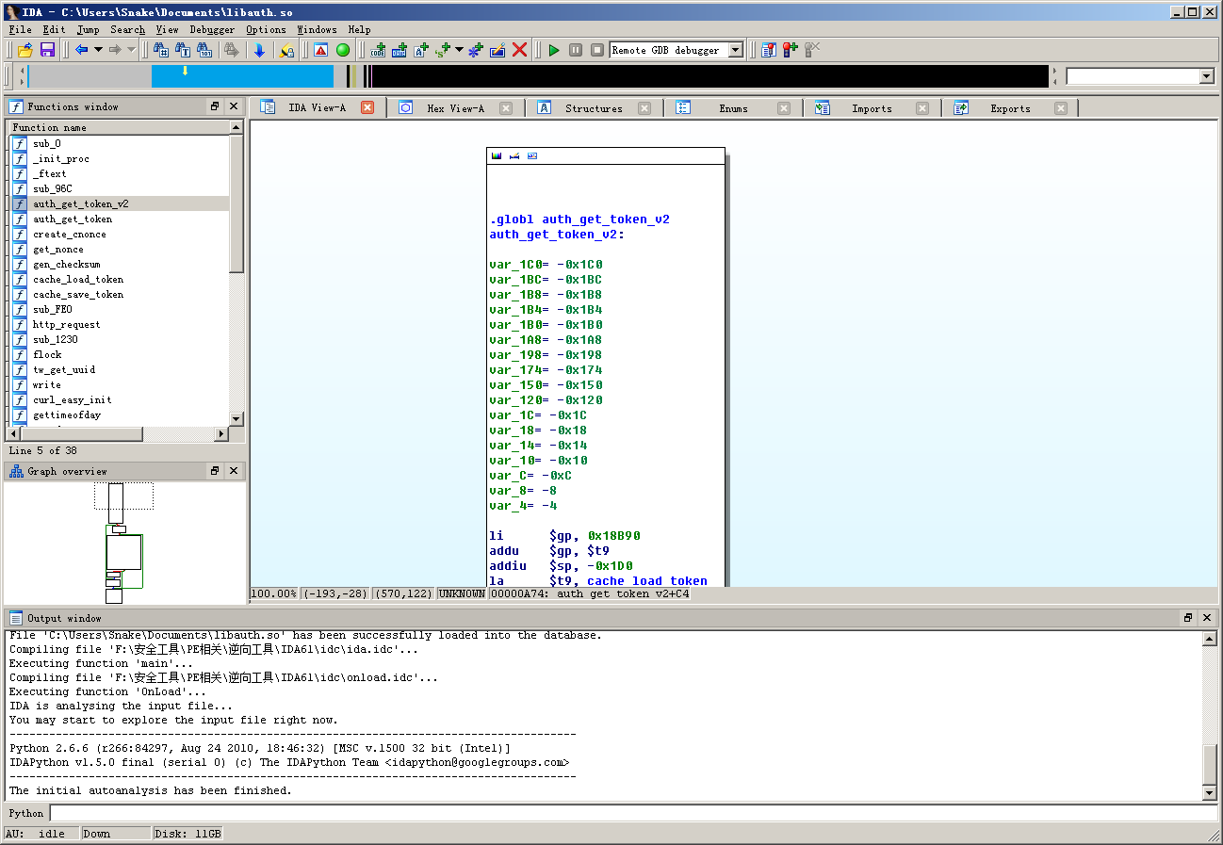Select cache_load_token in the functions list
This screenshot has width=1223, height=845.
tap(120, 279)
